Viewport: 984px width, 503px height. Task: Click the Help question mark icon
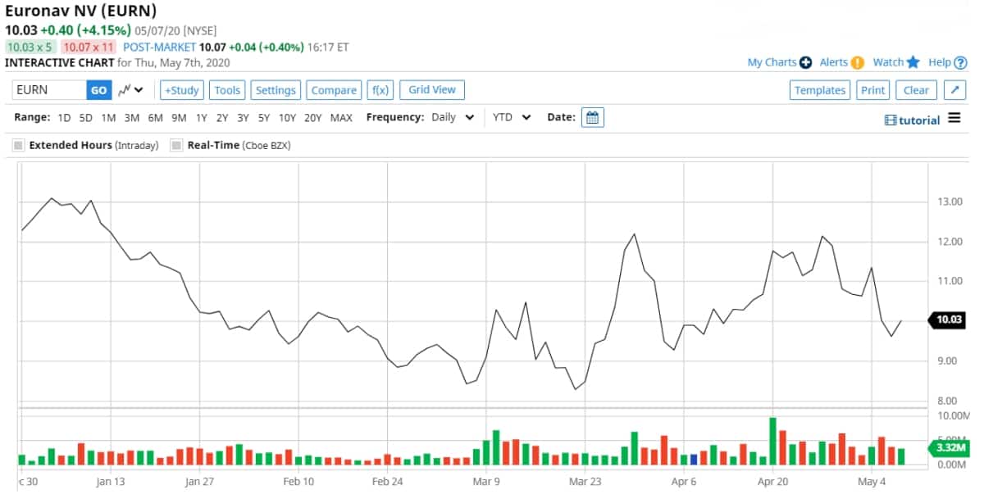click(x=961, y=62)
